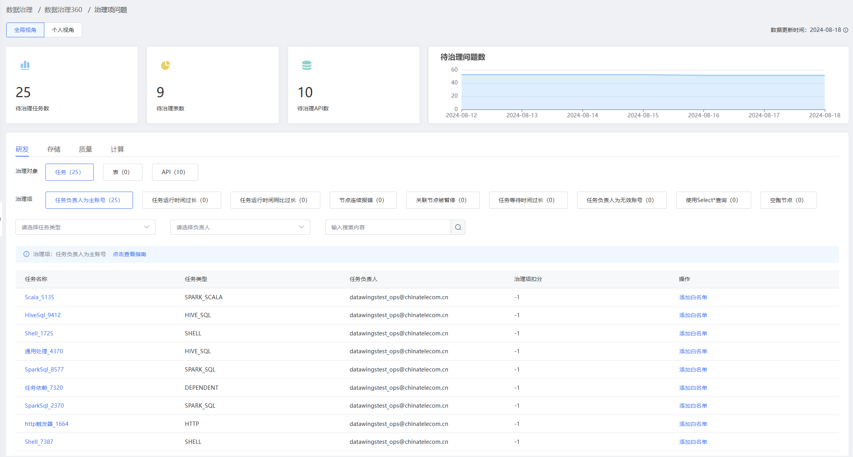Open task Scala_5135
Screen dimensions: 853x457
point(39,297)
